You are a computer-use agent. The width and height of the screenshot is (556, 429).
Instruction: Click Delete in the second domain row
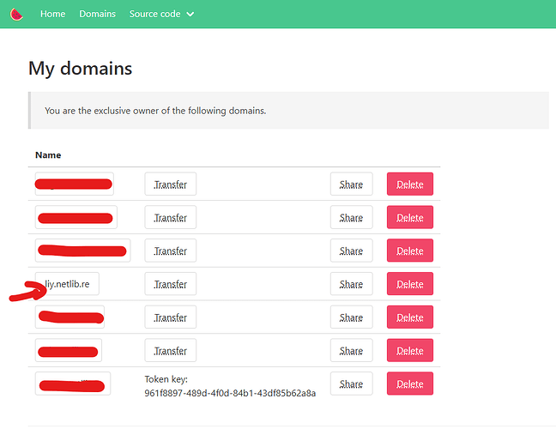410,217
